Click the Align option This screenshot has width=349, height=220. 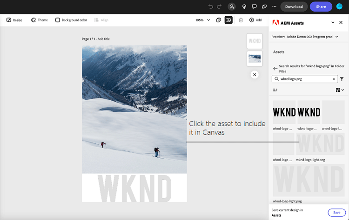click(101, 20)
